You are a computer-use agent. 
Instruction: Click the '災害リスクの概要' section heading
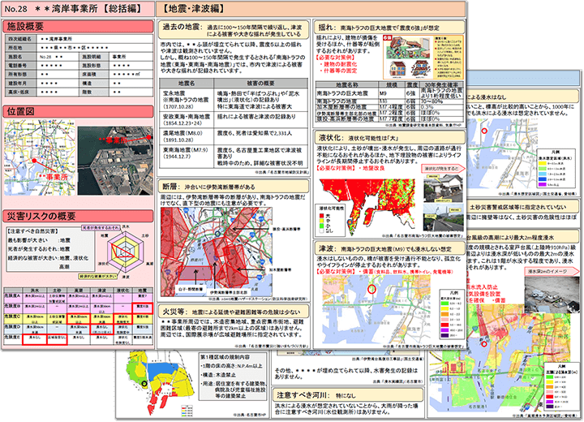tap(79, 216)
